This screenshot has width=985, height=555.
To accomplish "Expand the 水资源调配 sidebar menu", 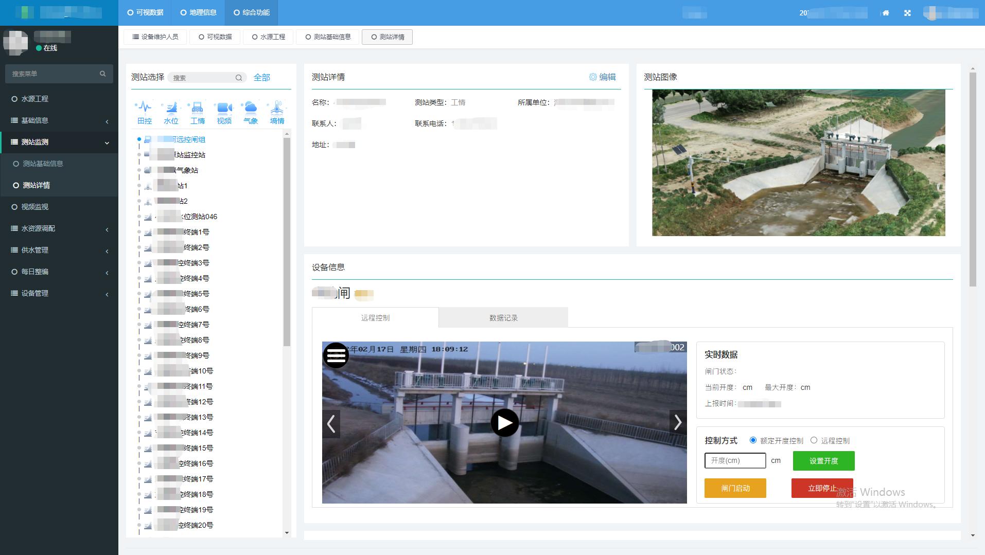I will point(59,228).
